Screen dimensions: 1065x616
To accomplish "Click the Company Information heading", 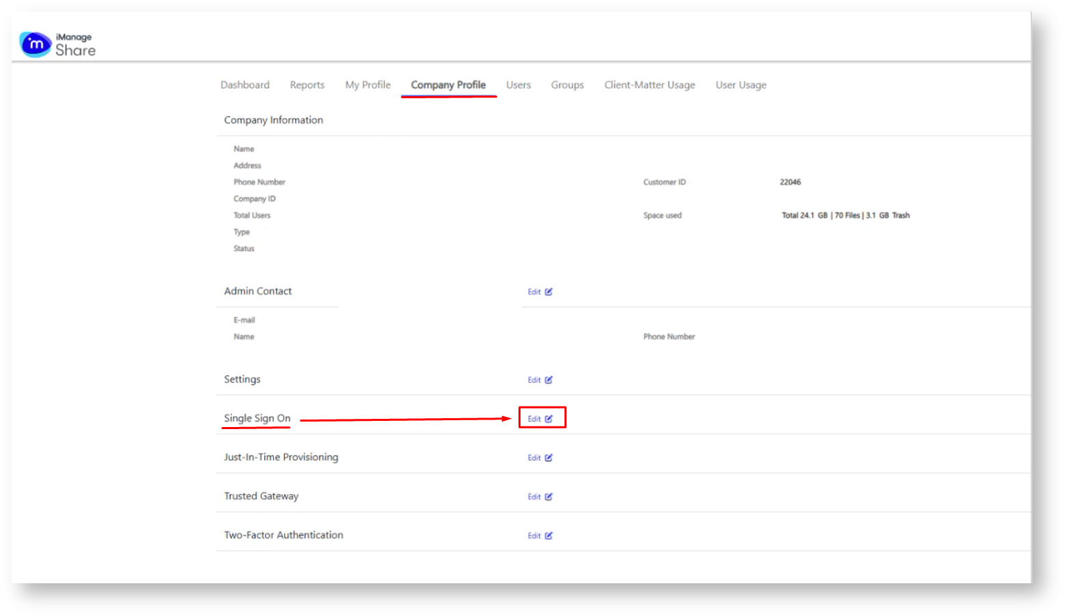I will (x=273, y=120).
